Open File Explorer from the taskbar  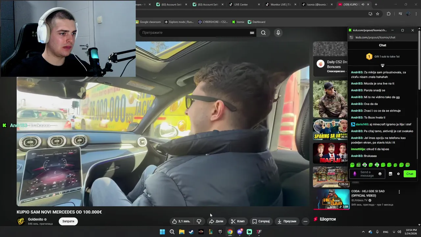182,232
